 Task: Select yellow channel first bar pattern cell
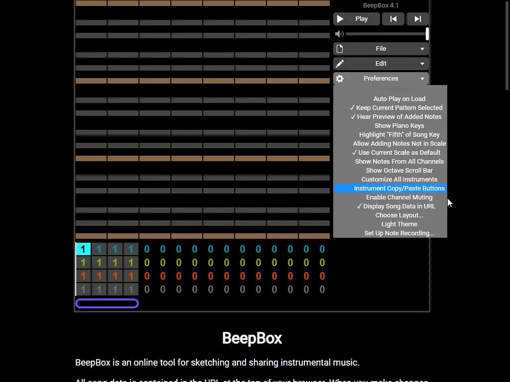tap(83, 263)
